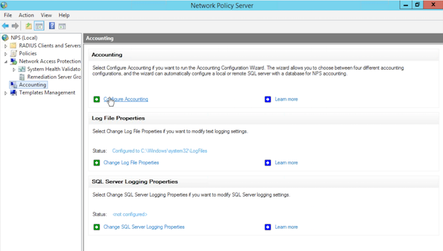
Task: Open the Action menu
Action: point(26,15)
